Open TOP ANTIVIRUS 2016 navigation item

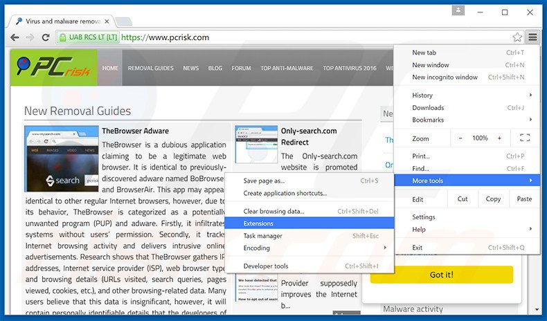click(x=350, y=68)
